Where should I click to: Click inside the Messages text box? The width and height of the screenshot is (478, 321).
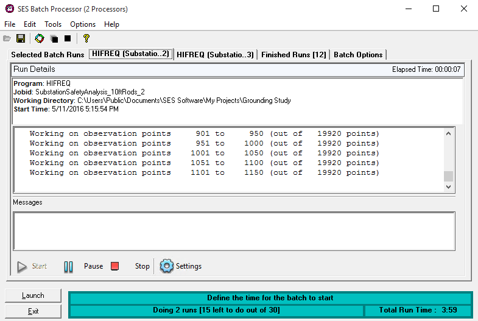coord(234,231)
